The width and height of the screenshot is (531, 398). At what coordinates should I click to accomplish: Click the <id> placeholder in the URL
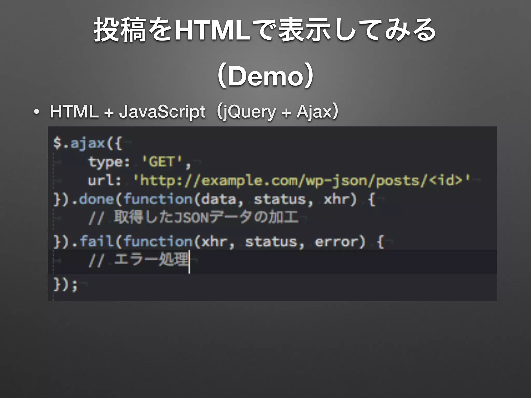(446, 180)
